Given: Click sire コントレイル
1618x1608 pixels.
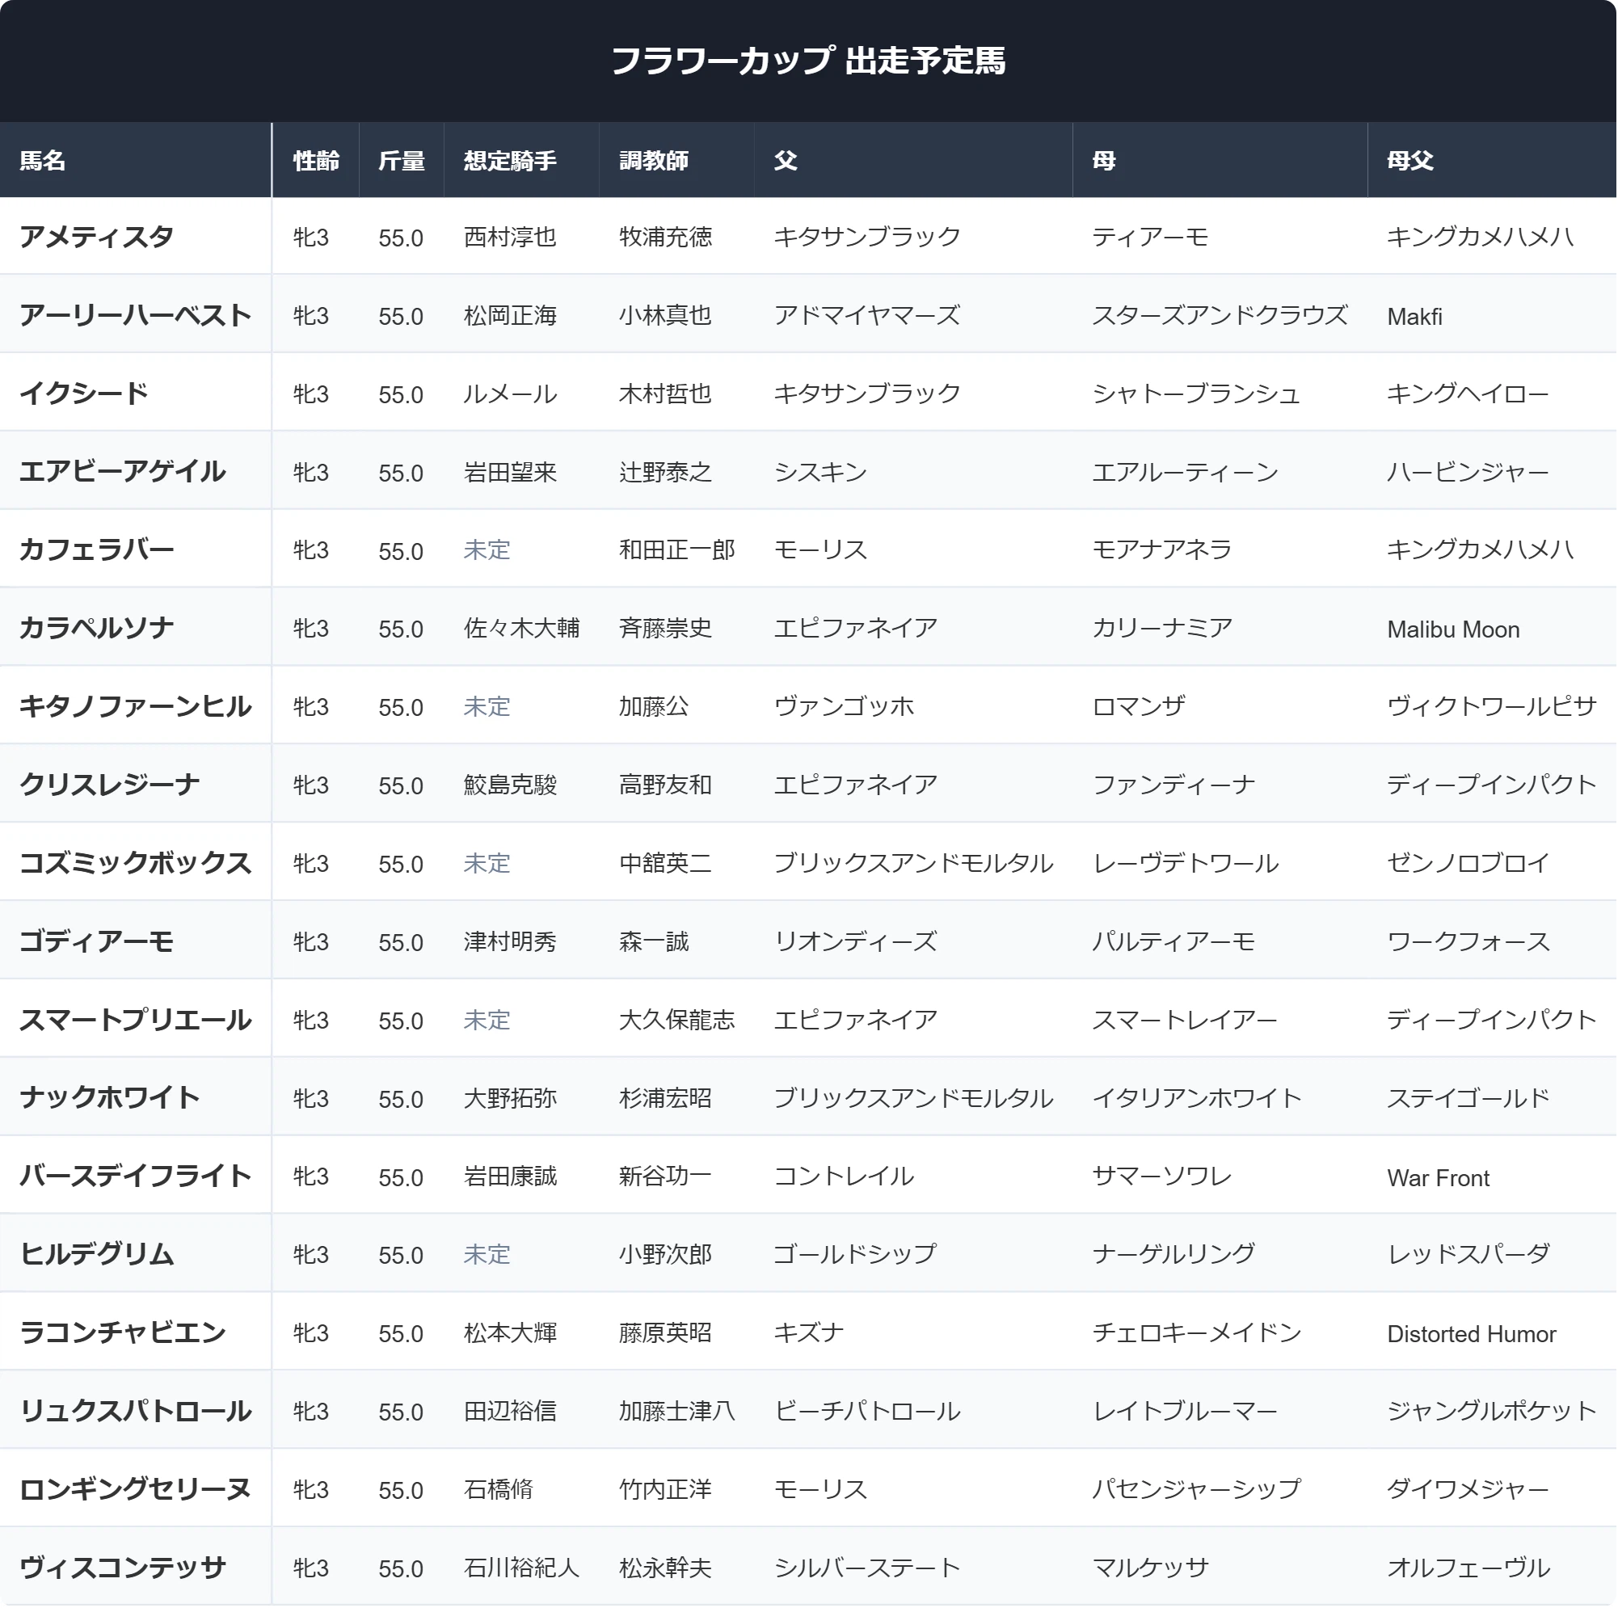Looking at the screenshot, I should tap(845, 1177).
